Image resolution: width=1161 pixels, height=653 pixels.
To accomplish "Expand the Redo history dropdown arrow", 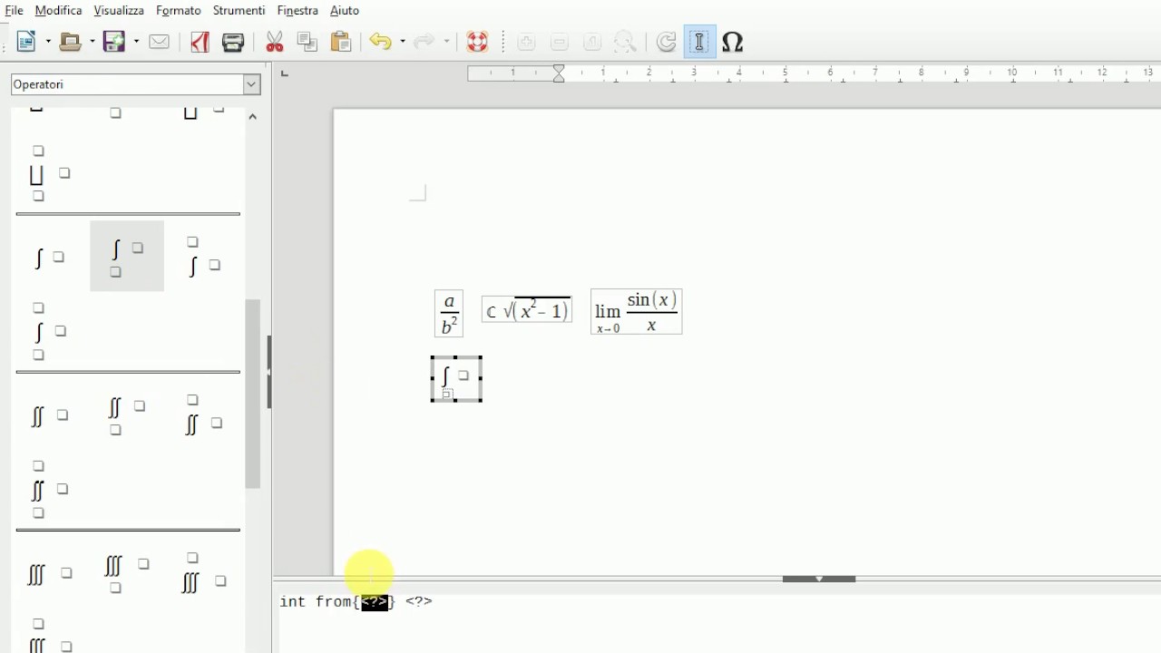I will [x=446, y=42].
